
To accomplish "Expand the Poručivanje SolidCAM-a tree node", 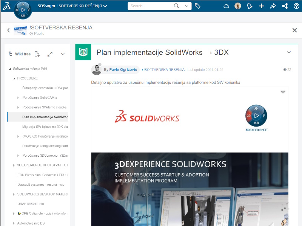I will pos(18,98).
